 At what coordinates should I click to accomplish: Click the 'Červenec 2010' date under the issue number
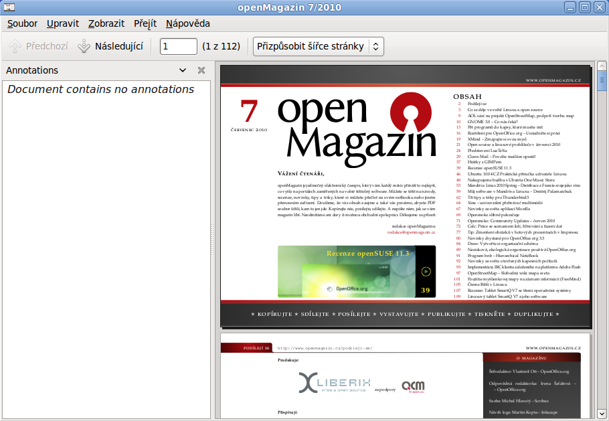tap(249, 130)
